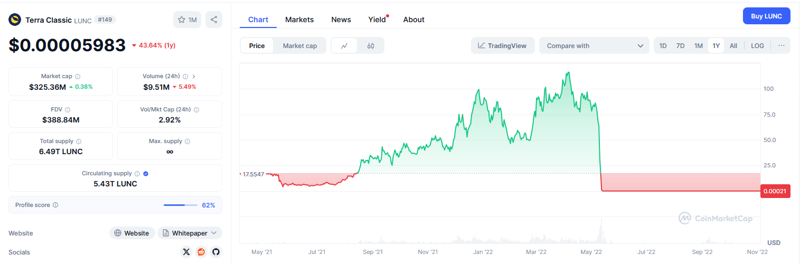Set chart range to 1Y
The height and width of the screenshot is (264, 800).
click(716, 46)
